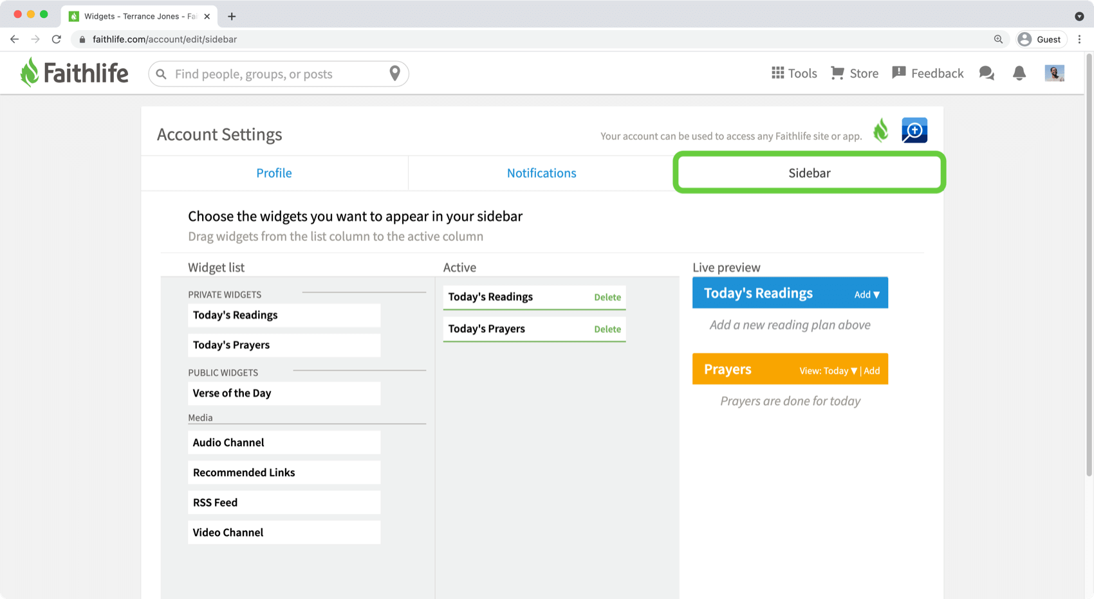Click the Faithlife logo
The height and width of the screenshot is (599, 1094).
74,73
